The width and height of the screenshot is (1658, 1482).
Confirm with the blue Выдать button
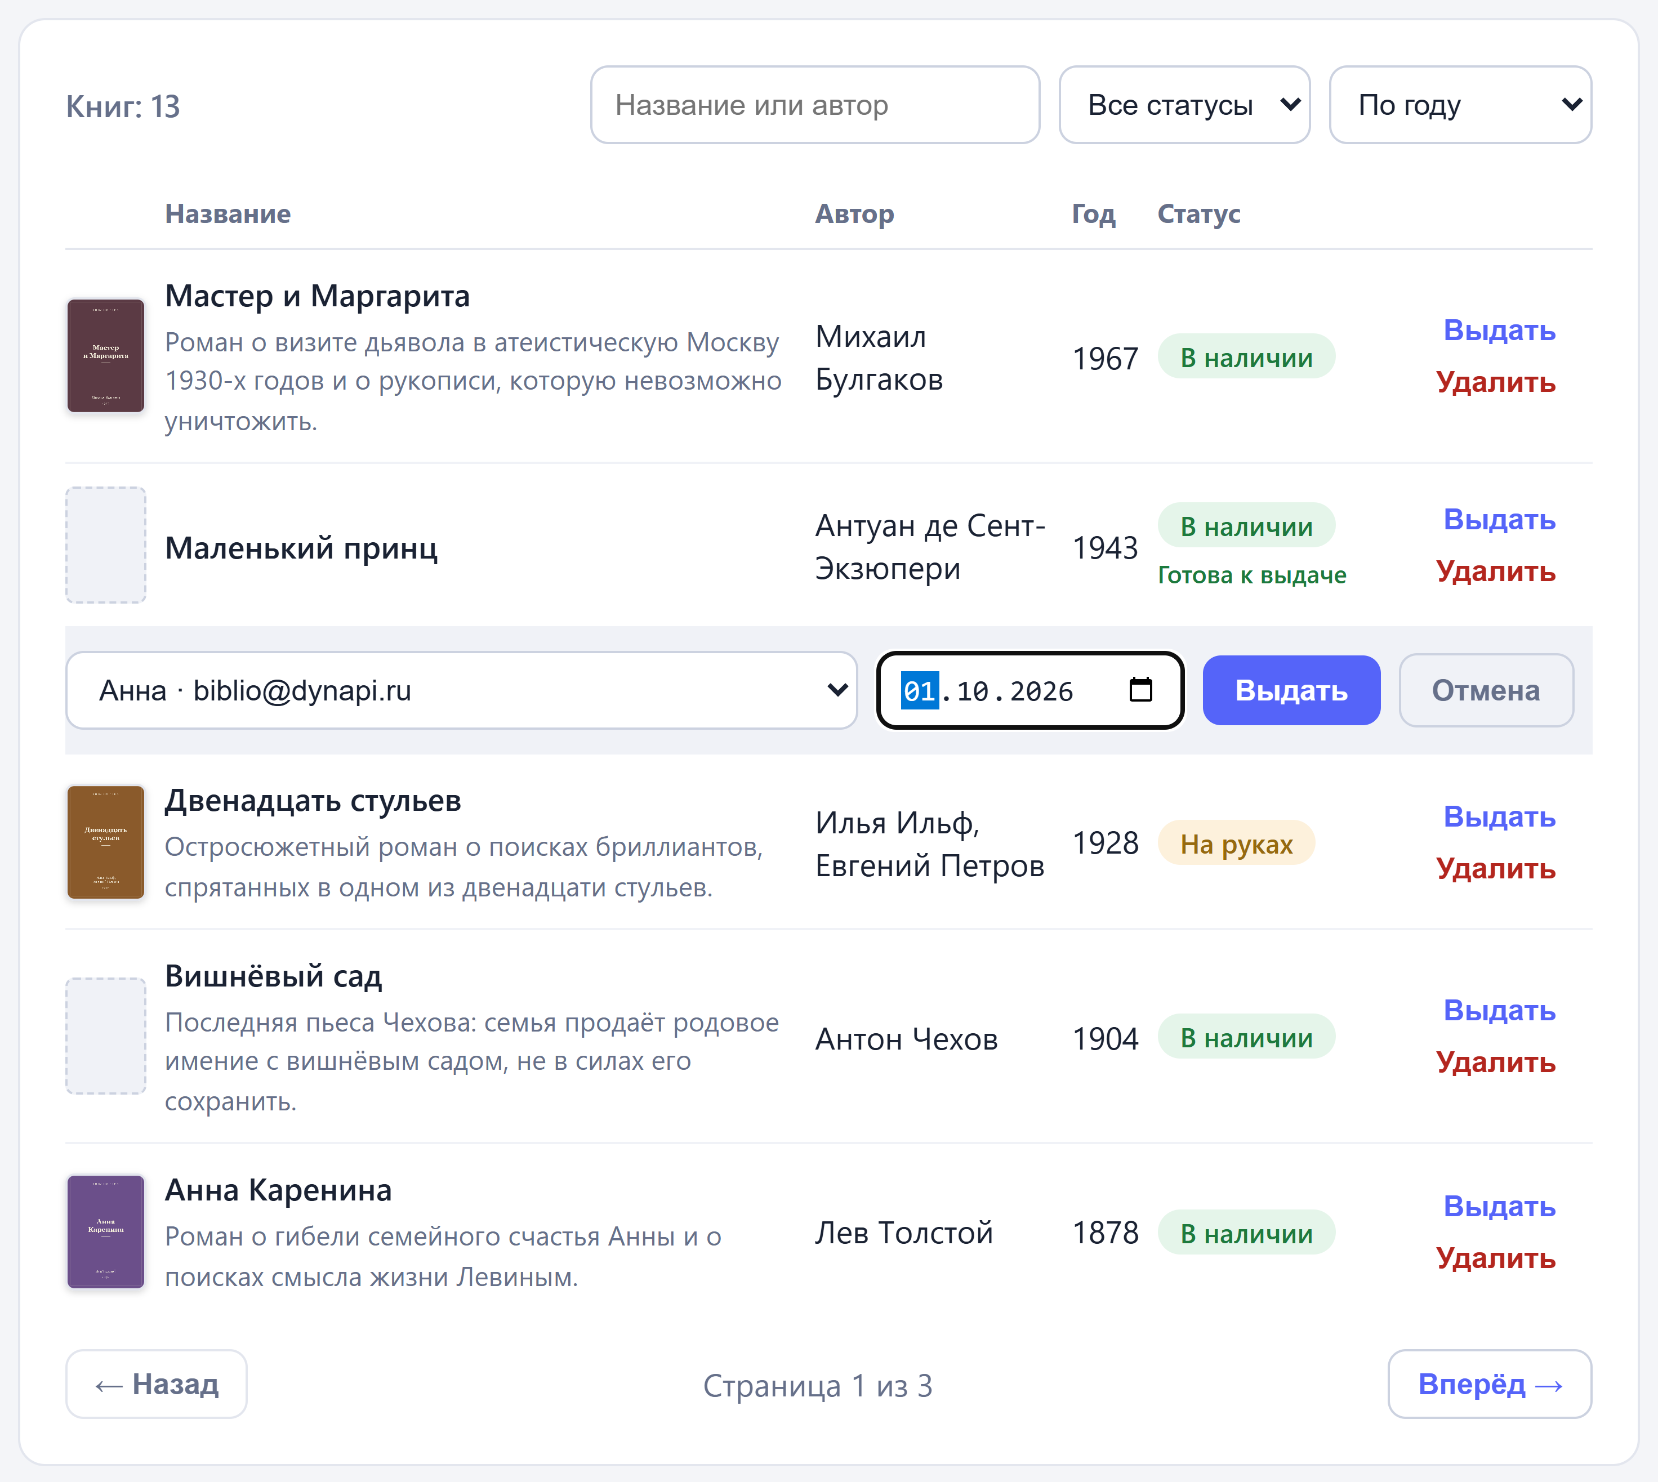point(1291,690)
